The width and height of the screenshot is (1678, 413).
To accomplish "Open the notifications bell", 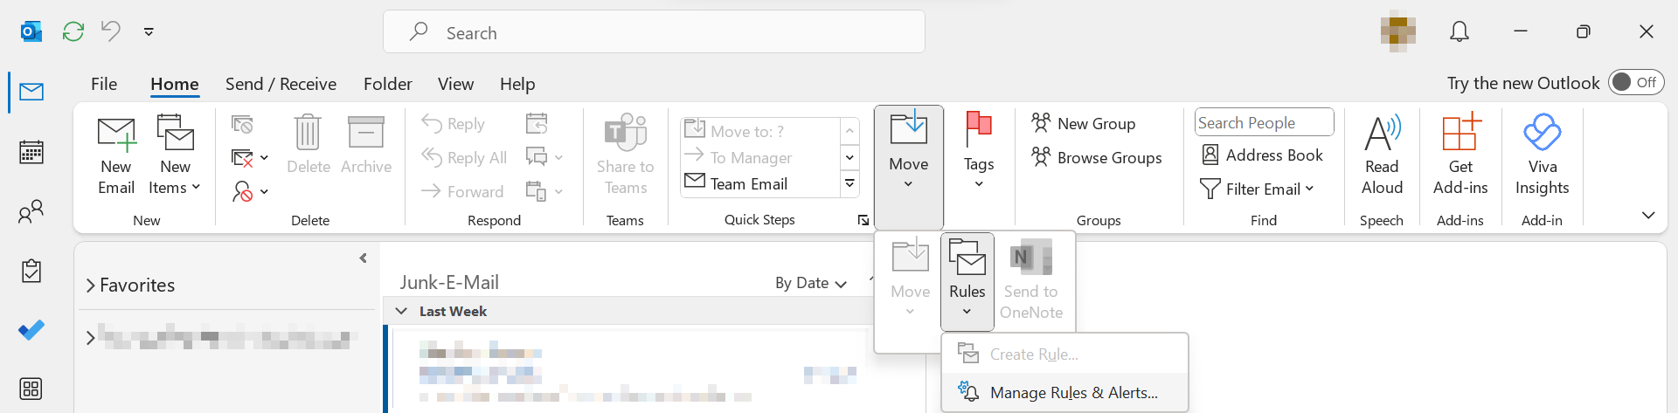I will (1460, 31).
